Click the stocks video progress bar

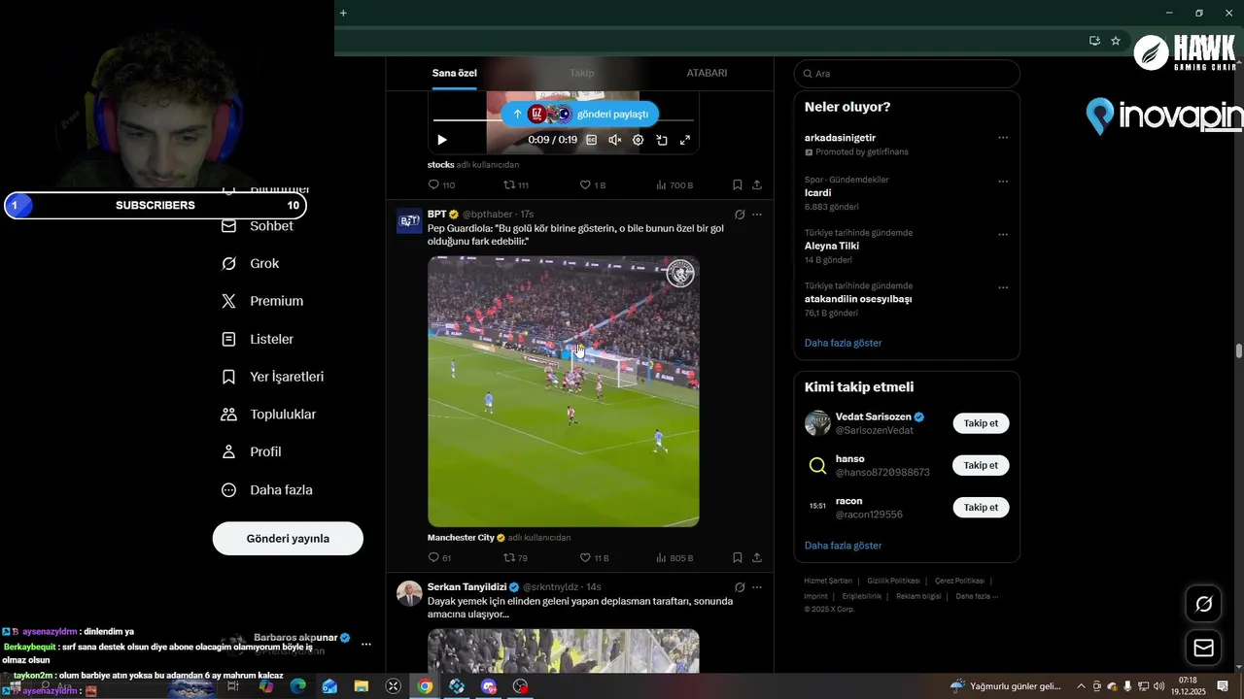pos(564,120)
